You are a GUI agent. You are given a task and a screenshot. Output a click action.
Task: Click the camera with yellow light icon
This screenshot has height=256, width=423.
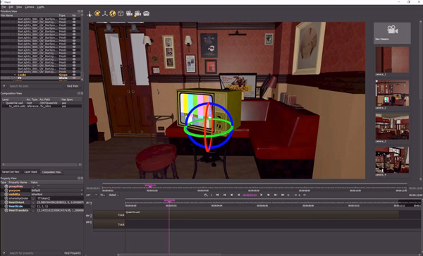tap(137, 13)
